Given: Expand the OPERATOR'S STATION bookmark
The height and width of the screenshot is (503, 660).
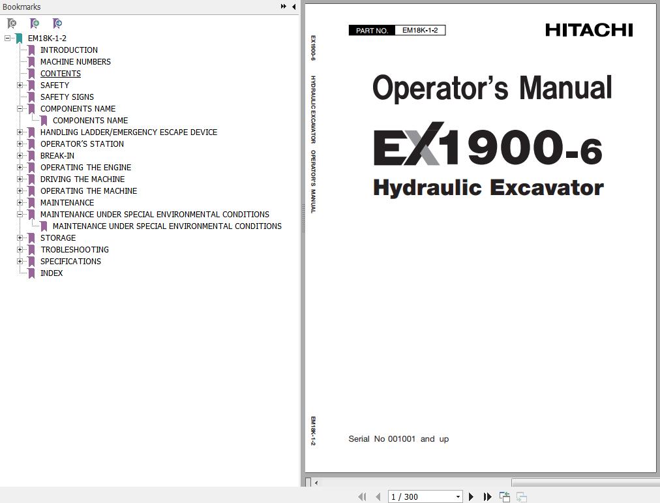Looking at the screenshot, I should click(20, 144).
